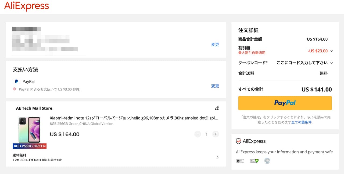The width and height of the screenshot is (344, 174).
Task: Click the ここにコード入力して下さい coupon field
Action: tap(302, 63)
